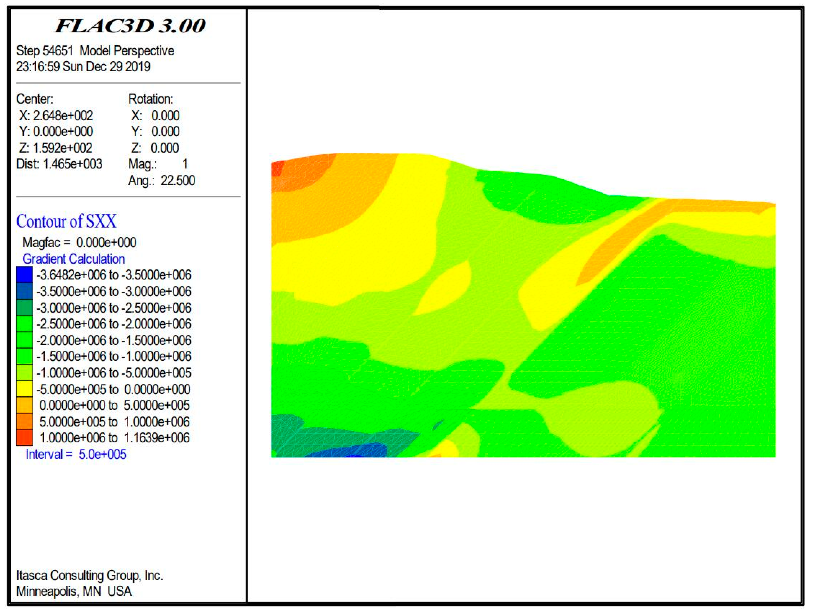Click the Interval = 5.0e+005 label
815x614 pixels.
(76, 454)
